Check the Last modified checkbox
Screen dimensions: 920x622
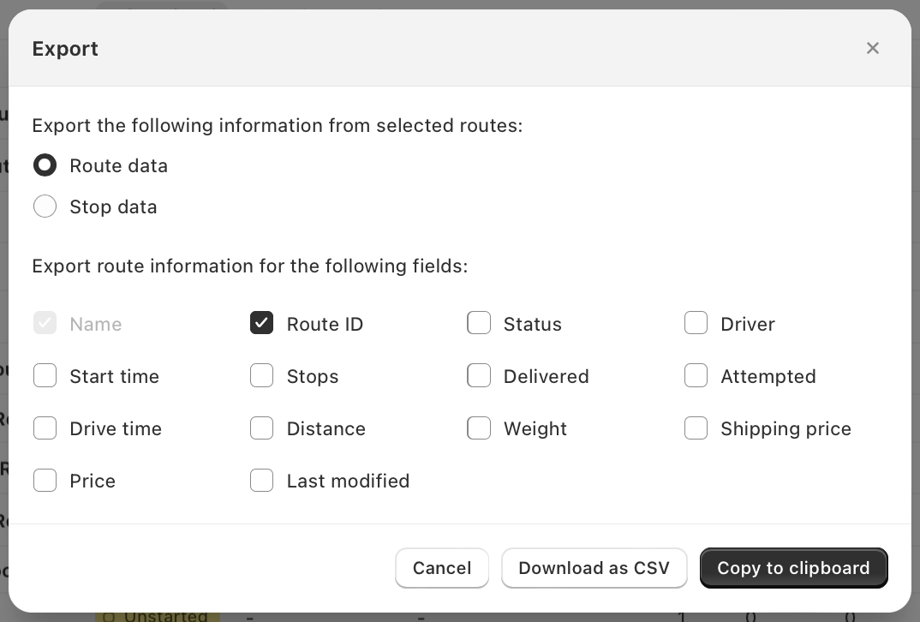point(261,480)
